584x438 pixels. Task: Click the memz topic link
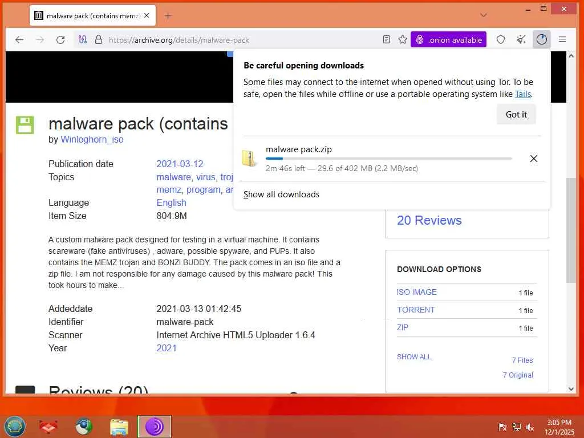pos(169,189)
